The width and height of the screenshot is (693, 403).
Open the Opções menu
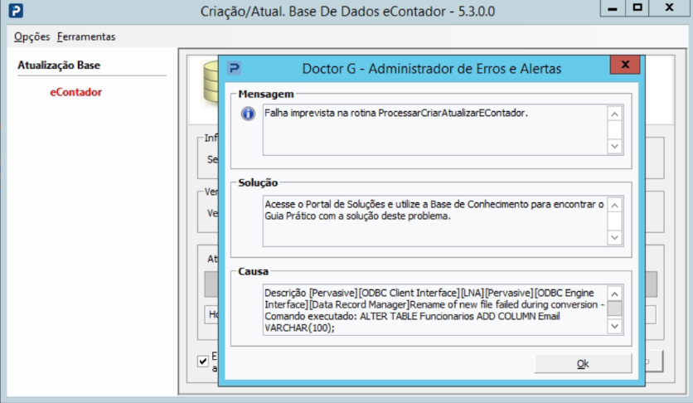coord(31,36)
